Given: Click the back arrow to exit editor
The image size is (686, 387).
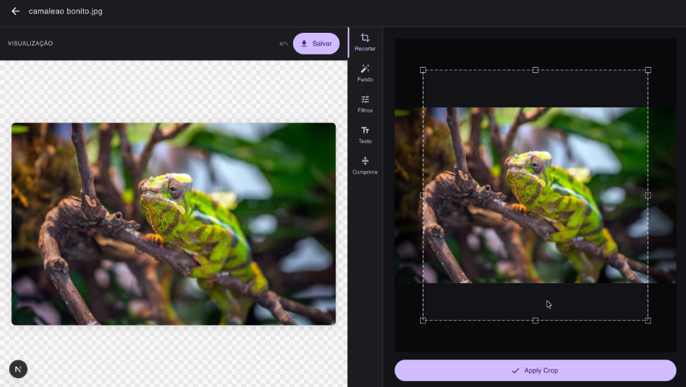Looking at the screenshot, I should click(15, 11).
